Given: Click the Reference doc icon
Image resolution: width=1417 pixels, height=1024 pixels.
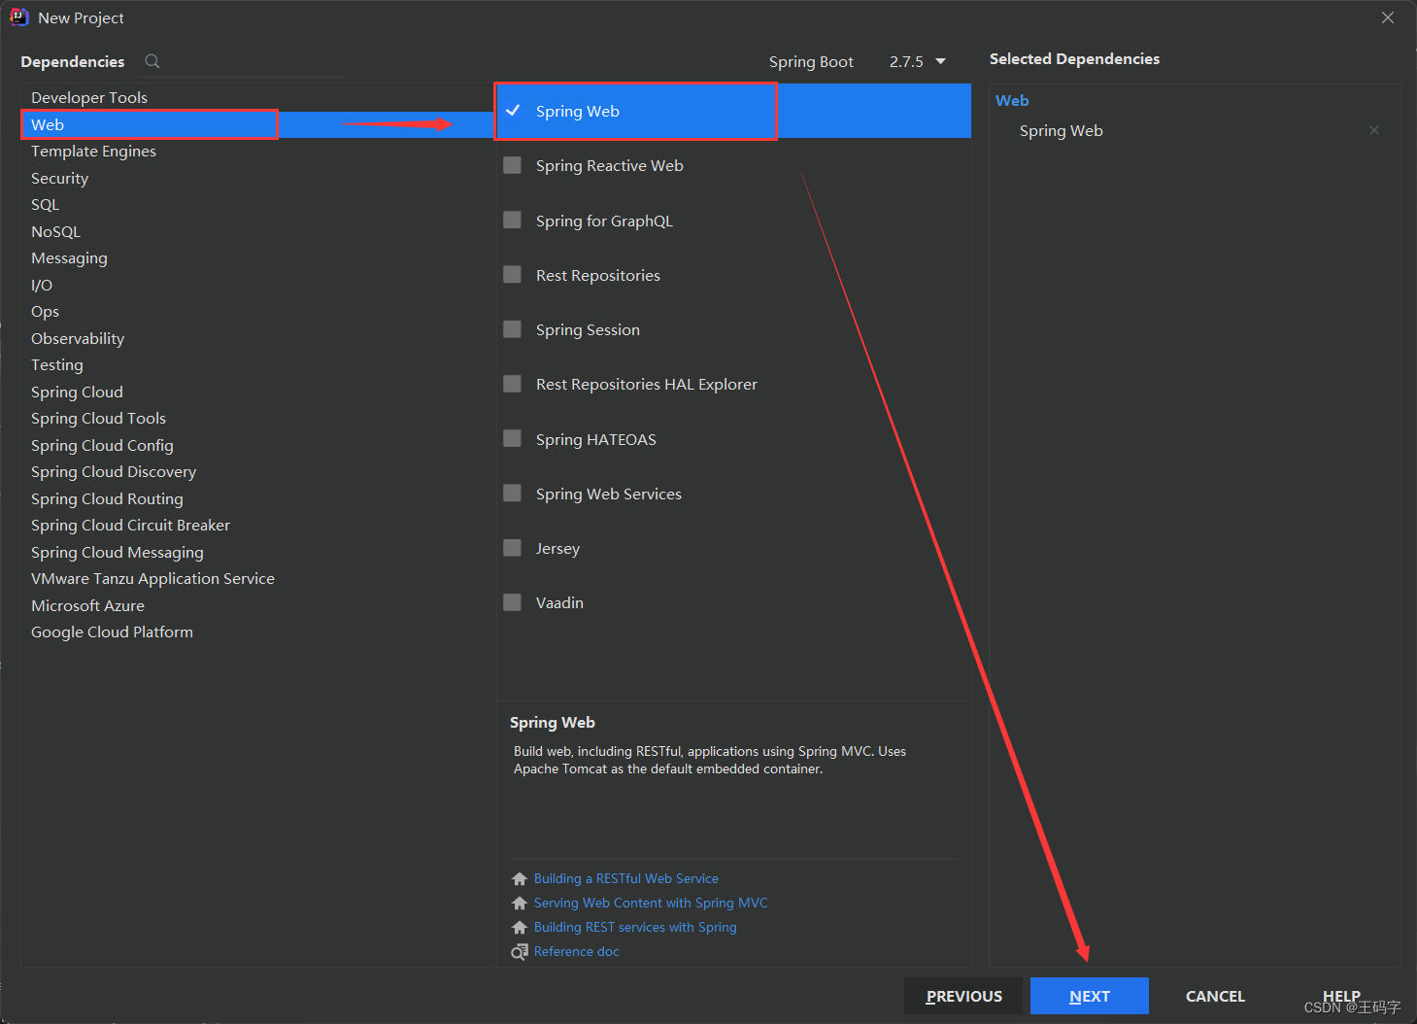Looking at the screenshot, I should point(520,951).
